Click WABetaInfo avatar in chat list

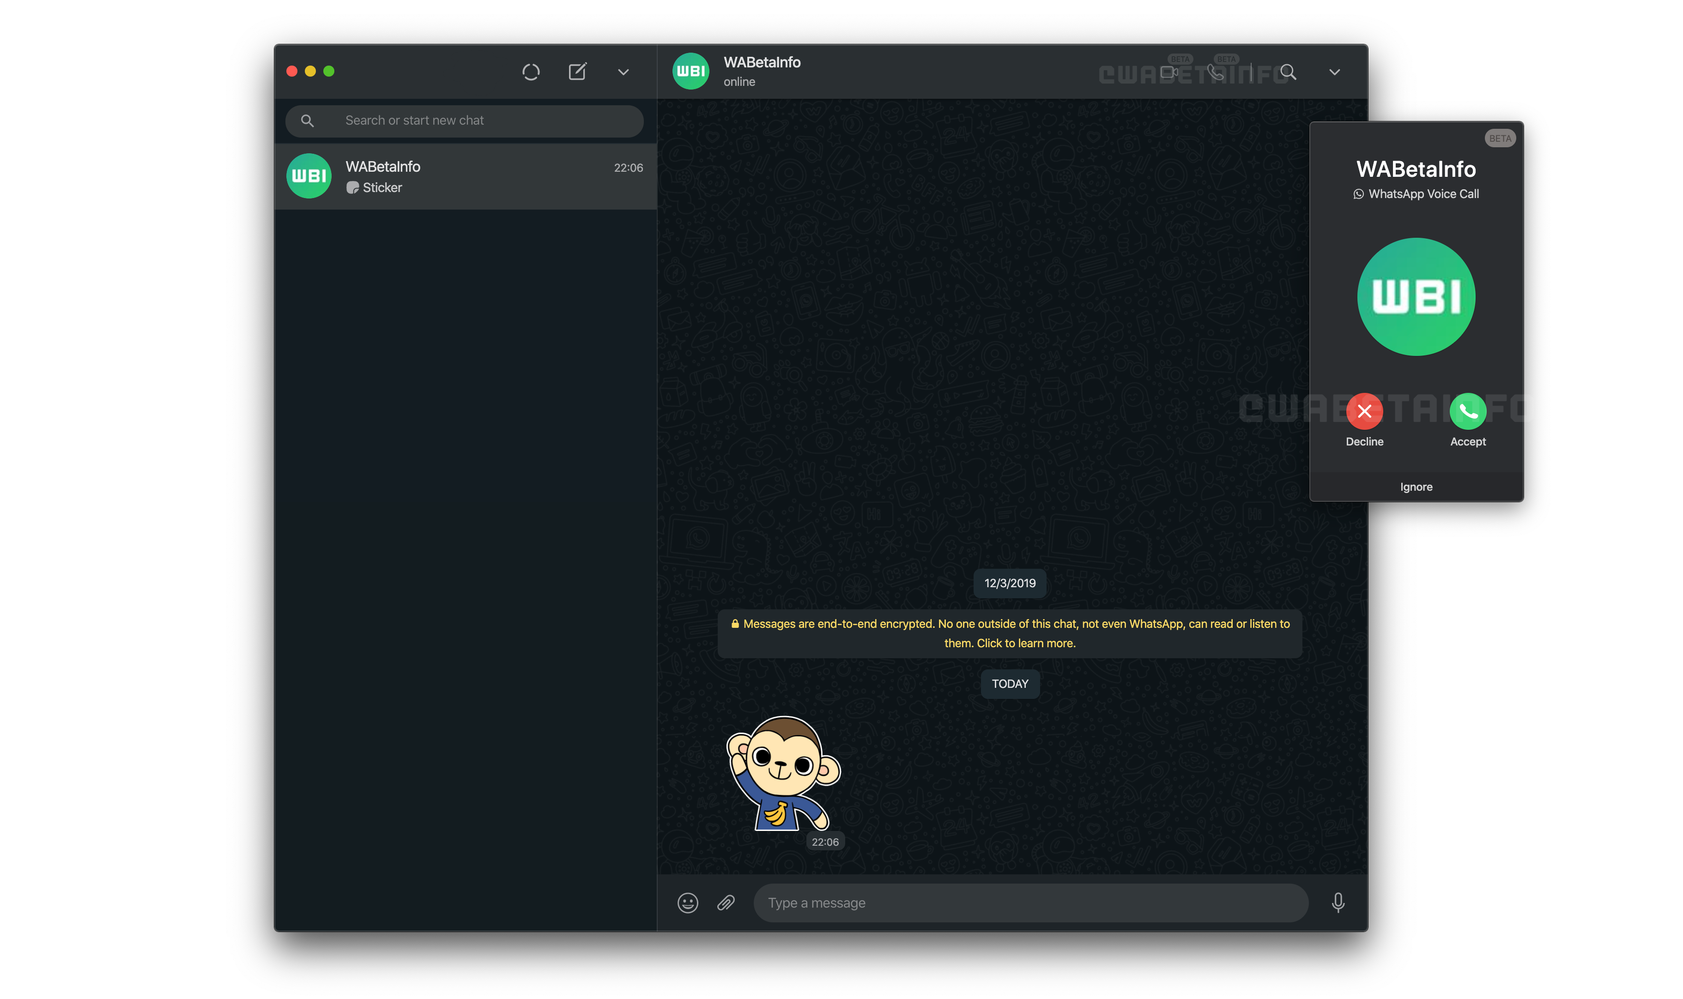(309, 176)
